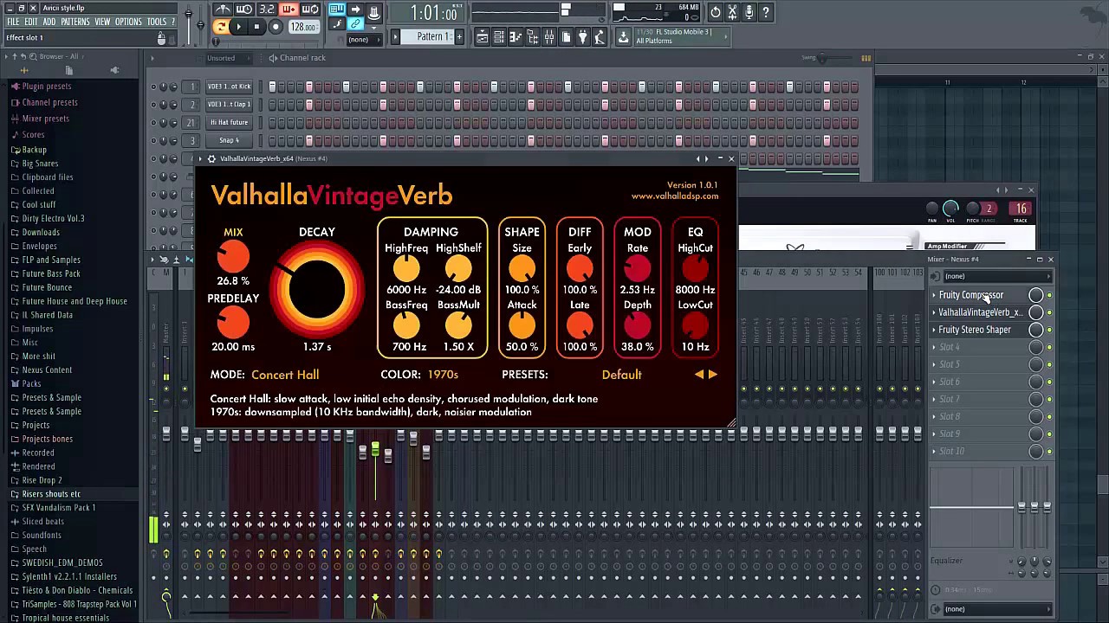This screenshot has height=623, width=1109.
Task: Open the FILE menu
Action: tap(13, 22)
